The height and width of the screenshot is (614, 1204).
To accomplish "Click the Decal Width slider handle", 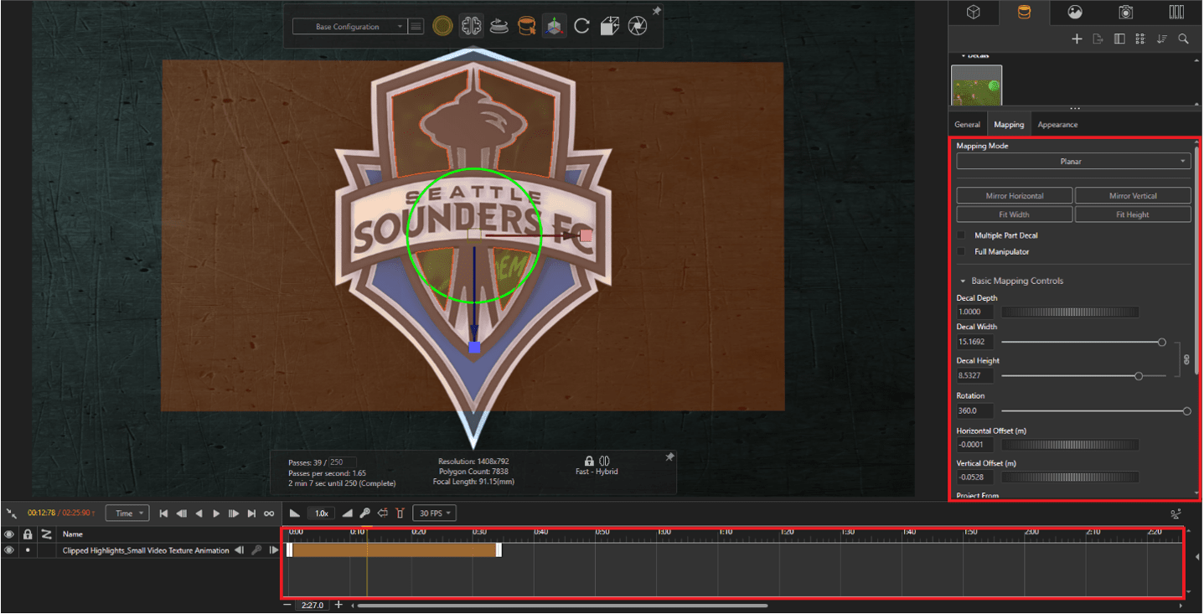I will point(1161,342).
